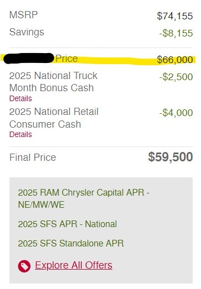Click the Savings label

tap(27, 32)
